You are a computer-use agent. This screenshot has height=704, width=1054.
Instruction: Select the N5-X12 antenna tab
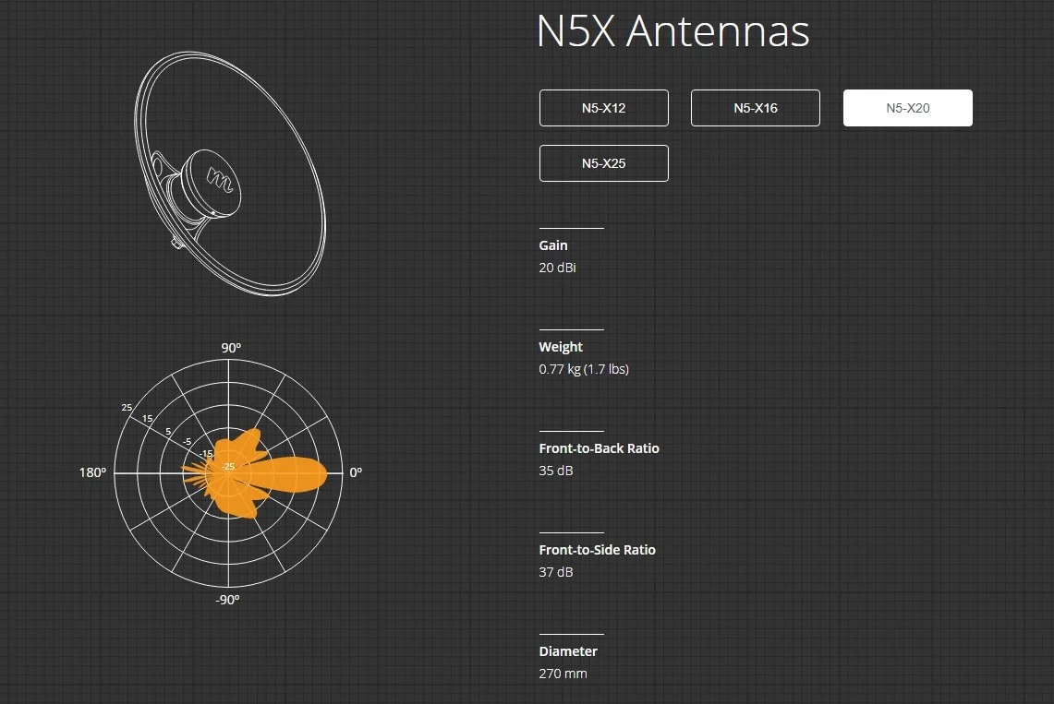coord(603,108)
